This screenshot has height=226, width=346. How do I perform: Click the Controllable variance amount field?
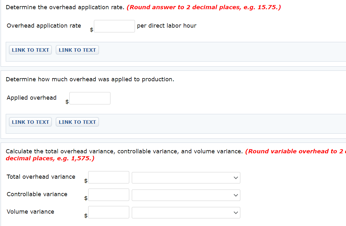108,195
